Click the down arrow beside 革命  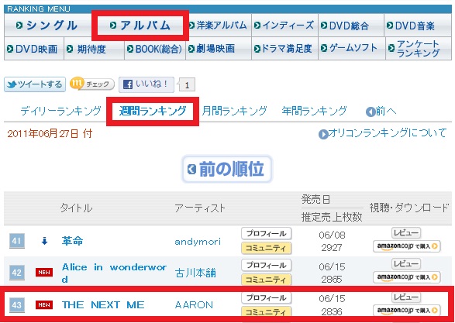coord(44,241)
